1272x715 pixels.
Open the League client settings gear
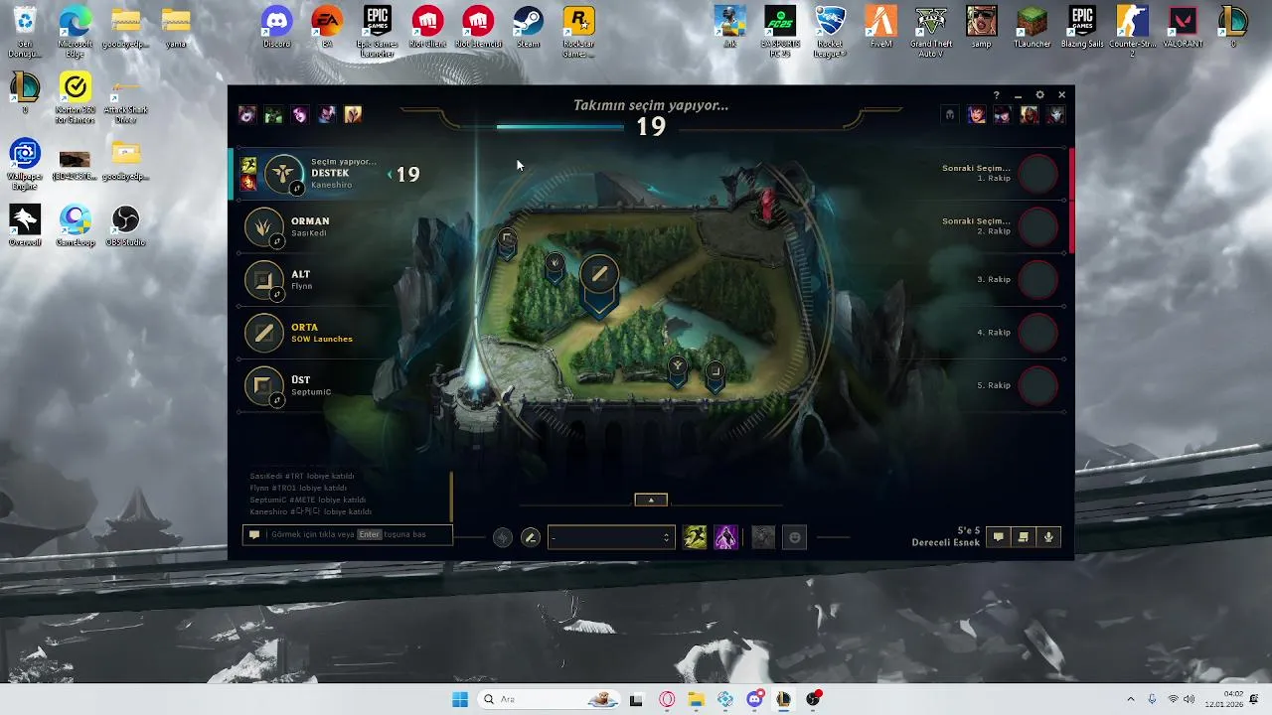click(1039, 95)
